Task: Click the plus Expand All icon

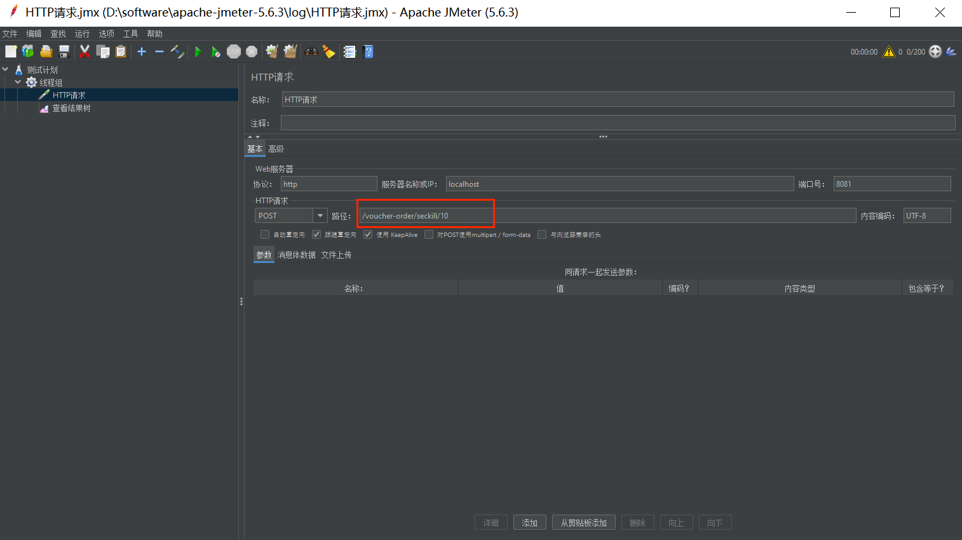Action: 142,51
